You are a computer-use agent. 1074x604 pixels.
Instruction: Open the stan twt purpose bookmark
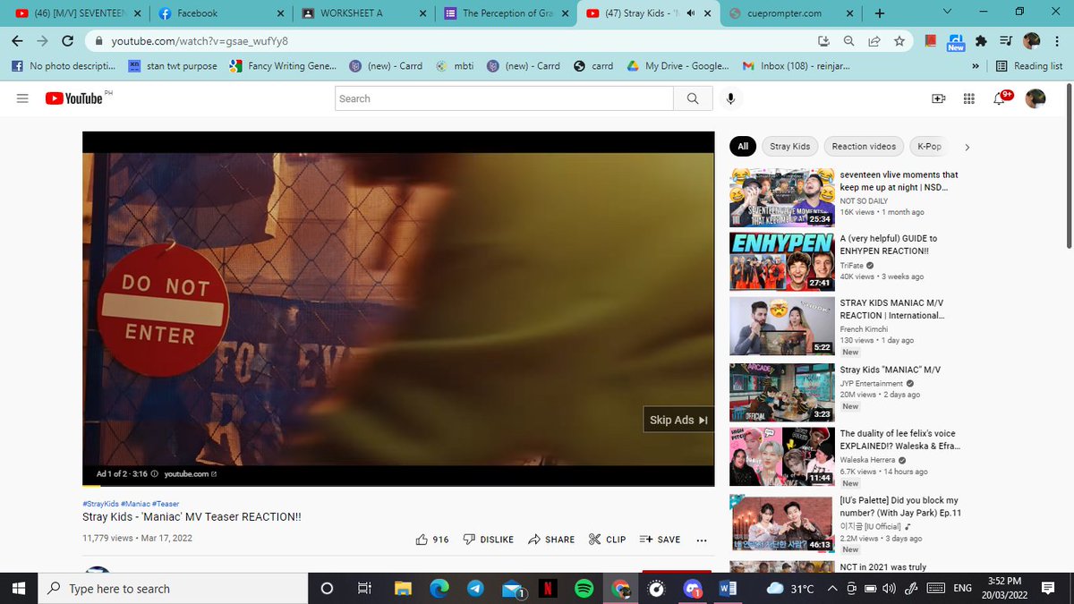173,65
